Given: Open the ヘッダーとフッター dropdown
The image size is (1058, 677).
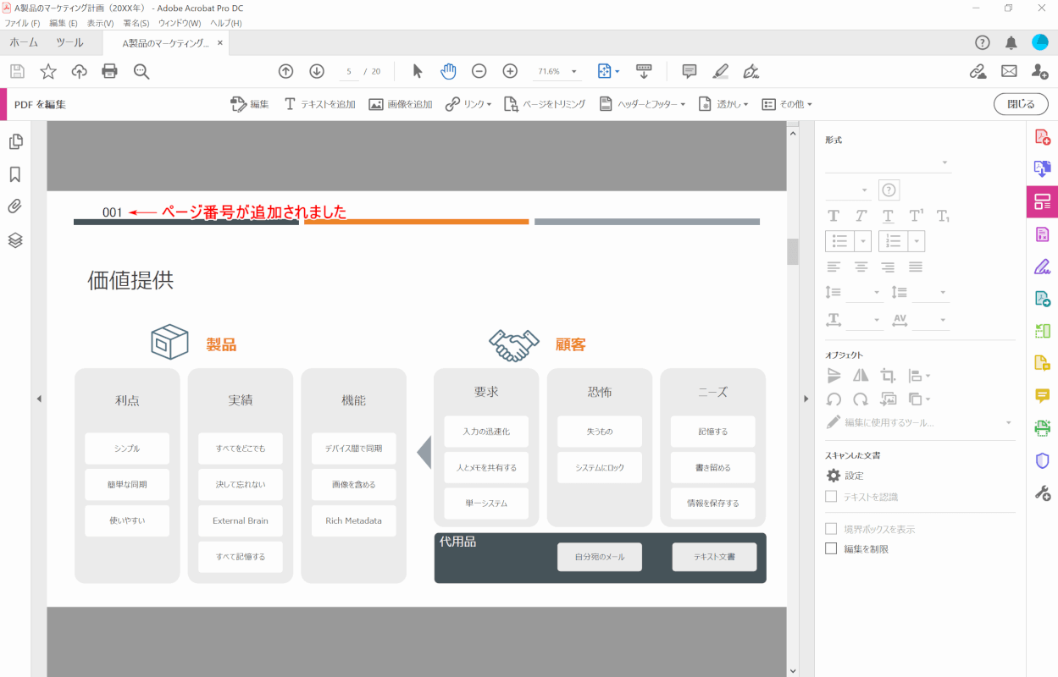Looking at the screenshot, I should pyautogui.click(x=641, y=104).
